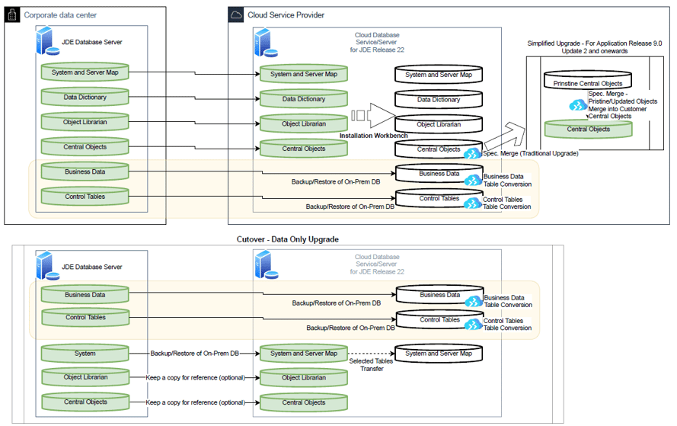Screen dimensions: 677x426
Task: Click 'Simplified Upgrade - For Application Release 9.0' text
Action: (595, 43)
